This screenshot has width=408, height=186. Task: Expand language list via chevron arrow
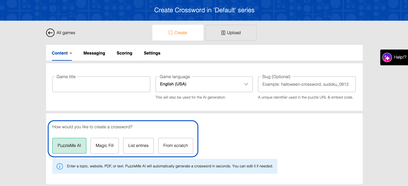pos(246,84)
